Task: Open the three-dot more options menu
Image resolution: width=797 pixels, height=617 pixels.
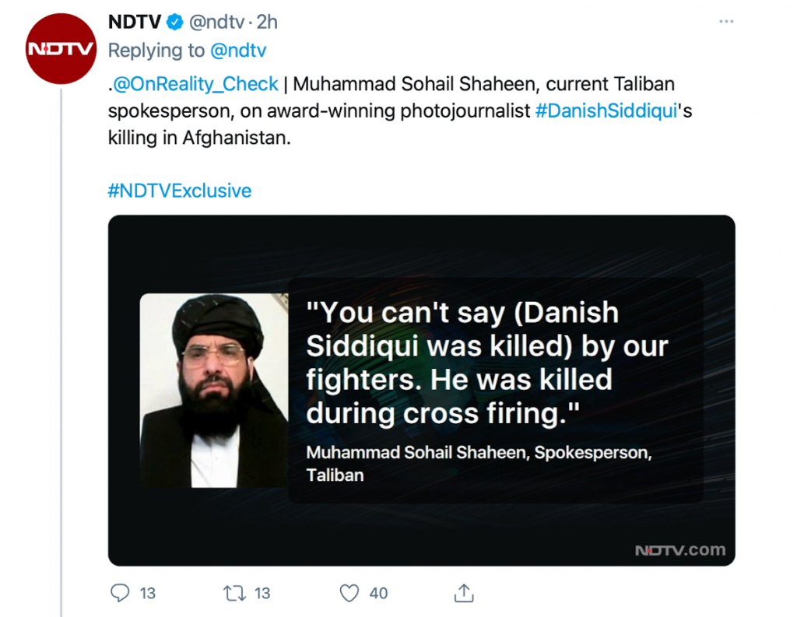Action: coord(725,22)
